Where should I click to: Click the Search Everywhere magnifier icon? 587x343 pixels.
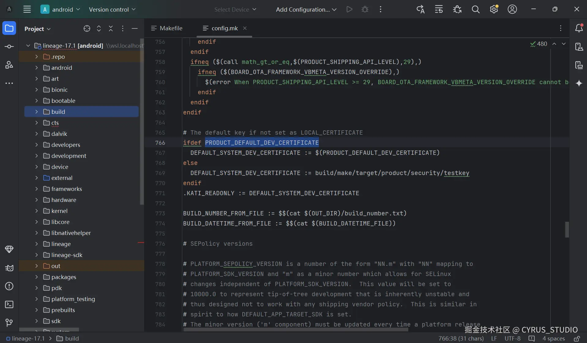475,9
